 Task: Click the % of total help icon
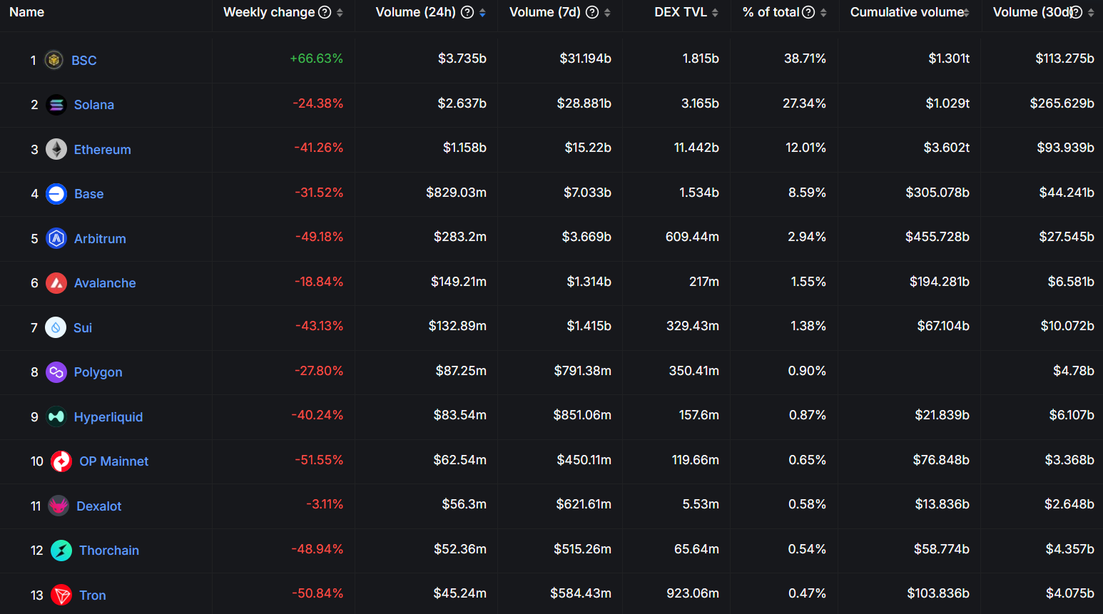point(808,12)
